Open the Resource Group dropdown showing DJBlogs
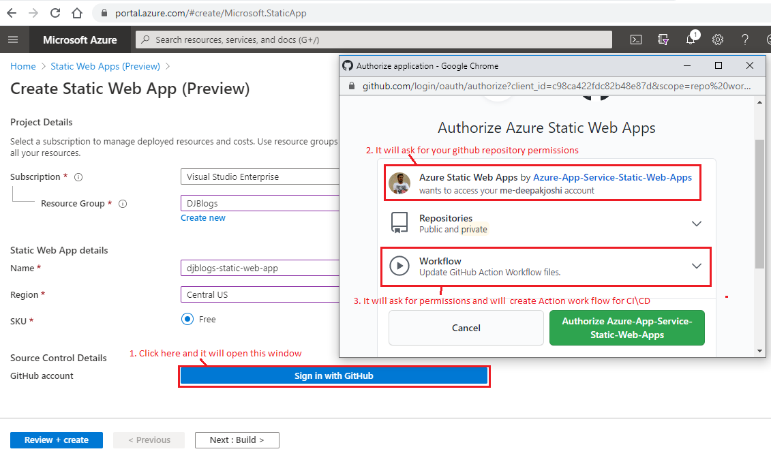This screenshot has height=460, width=771. 260,204
